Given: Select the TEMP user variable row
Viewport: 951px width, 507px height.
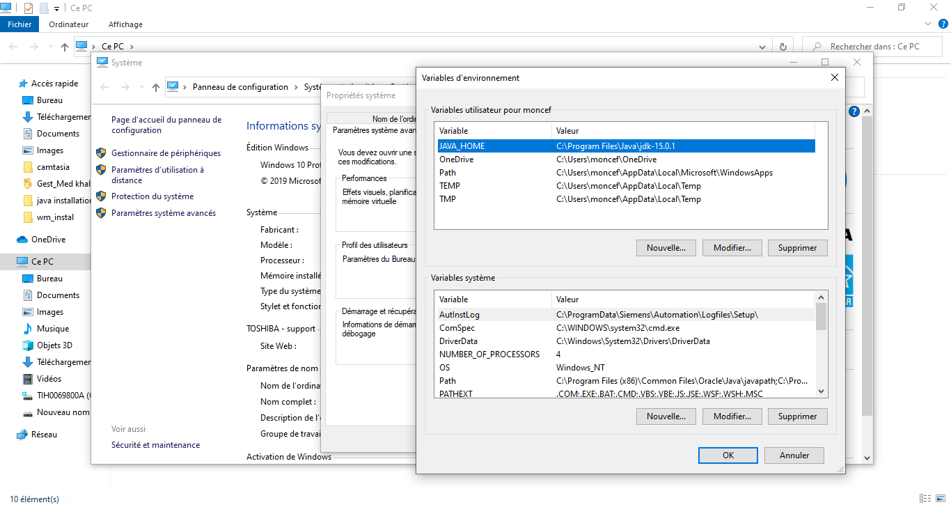Looking at the screenshot, I should coord(625,186).
